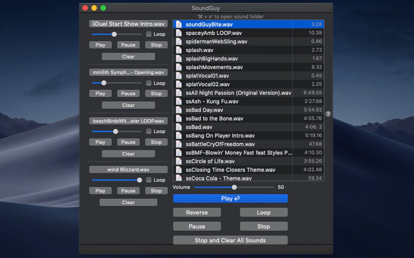Play the mm5th Symph Opening slot
The width and height of the screenshot is (414, 258).
pos(100,94)
